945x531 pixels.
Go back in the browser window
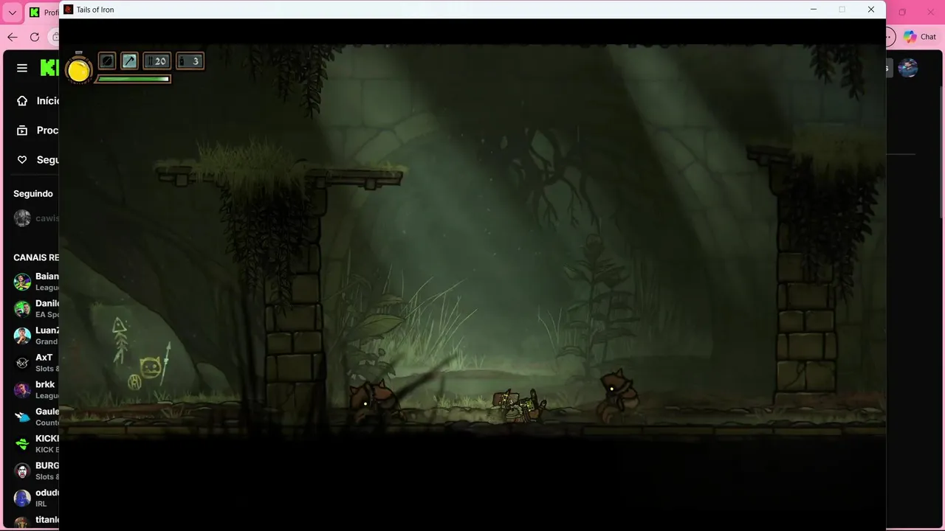[13, 37]
